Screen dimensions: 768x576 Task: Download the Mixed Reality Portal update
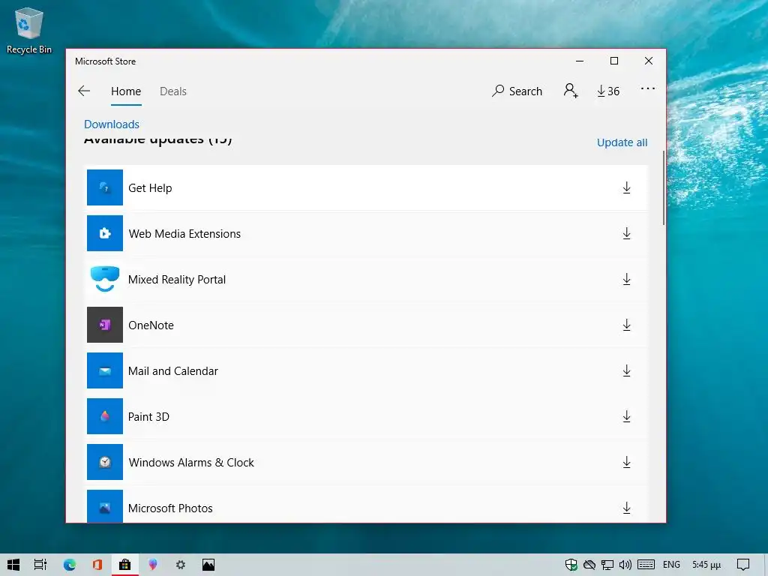point(626,279)
